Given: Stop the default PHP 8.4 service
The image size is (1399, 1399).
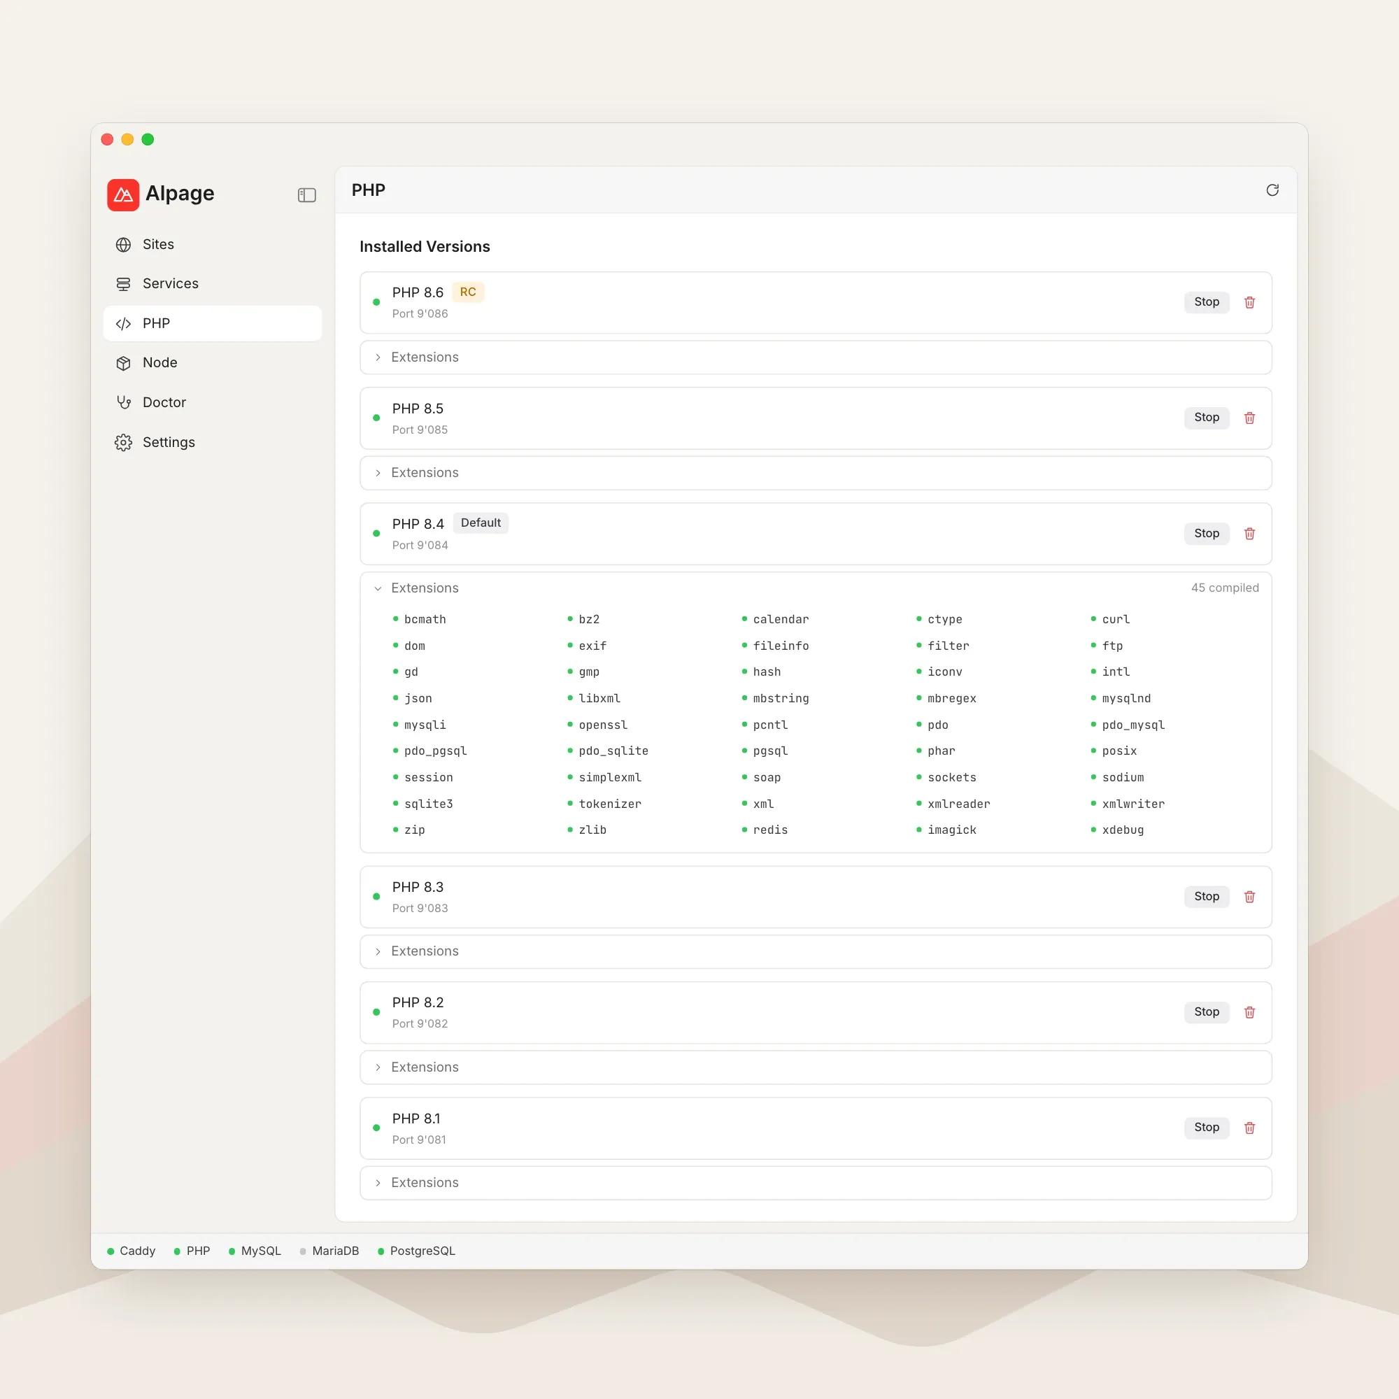Looking at the screenshot, I should (1207, 534).
